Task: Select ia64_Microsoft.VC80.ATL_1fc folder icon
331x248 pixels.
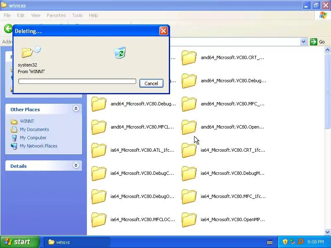Action: point(99,150)
